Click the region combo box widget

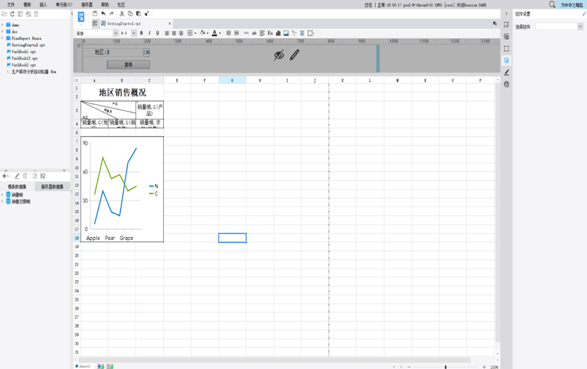tap(128, 52)
